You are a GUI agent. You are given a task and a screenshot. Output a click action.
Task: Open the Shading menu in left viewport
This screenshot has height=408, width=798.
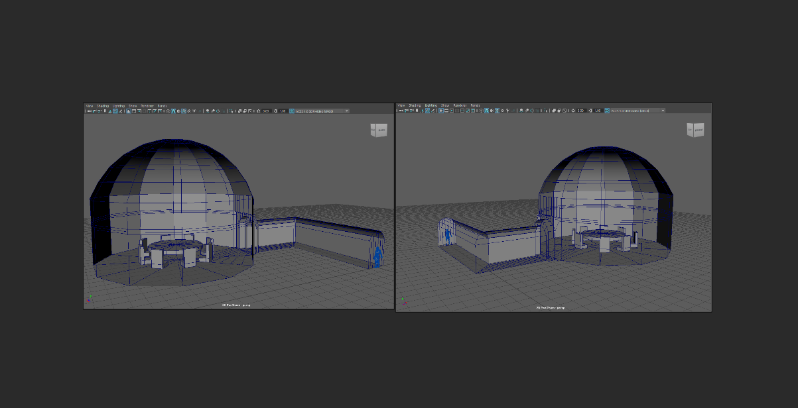tap(103, 106)
